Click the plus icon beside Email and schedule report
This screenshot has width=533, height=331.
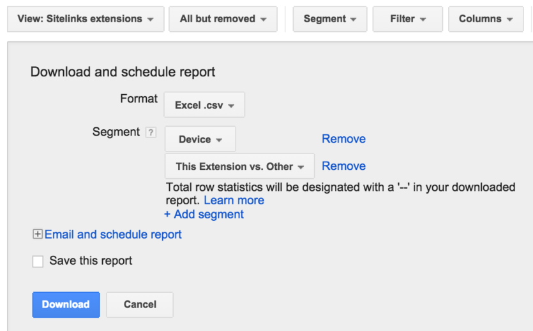click(x=38, y=234)
